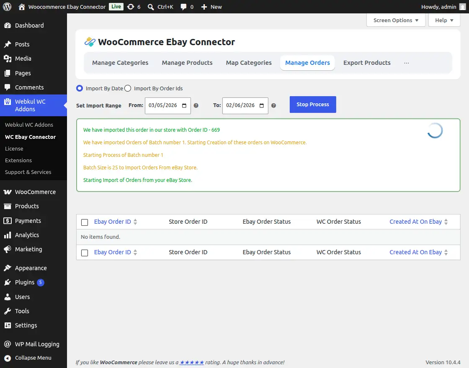469x368 pixels.
Task: Click the admin avatar icon
Action: point(462,7)
